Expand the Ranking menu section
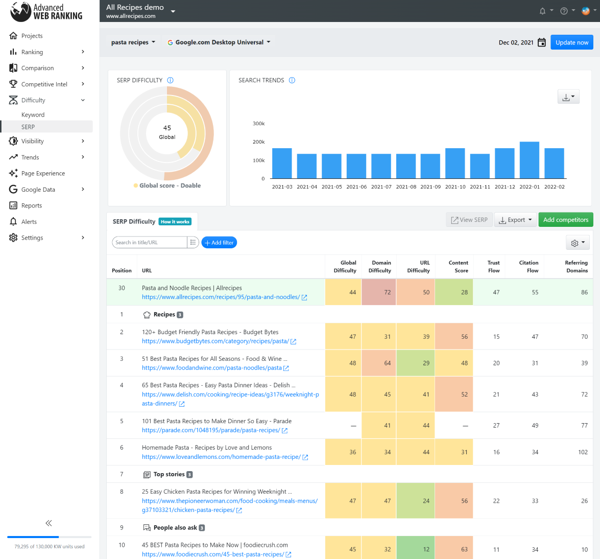The height and width of the screenshot is (559, 600). click(x=83, y=52)
